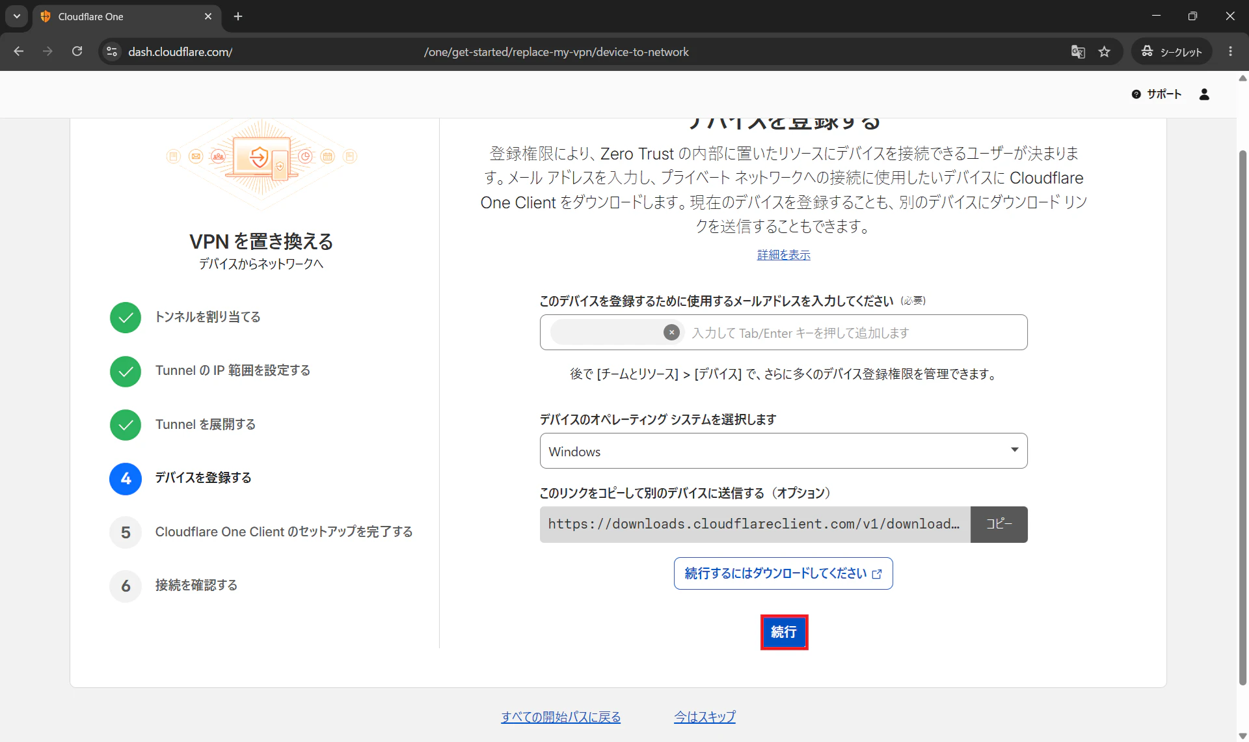The width and height of the screenshot is (1249, 742).
Task: Click green checkmark beside Tunnel を展開する
Action: [126, 425]
